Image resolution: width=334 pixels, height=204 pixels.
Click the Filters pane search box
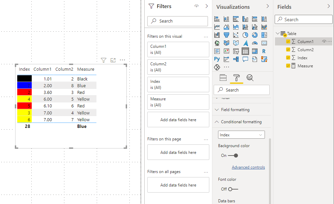[x=178, y=21]
